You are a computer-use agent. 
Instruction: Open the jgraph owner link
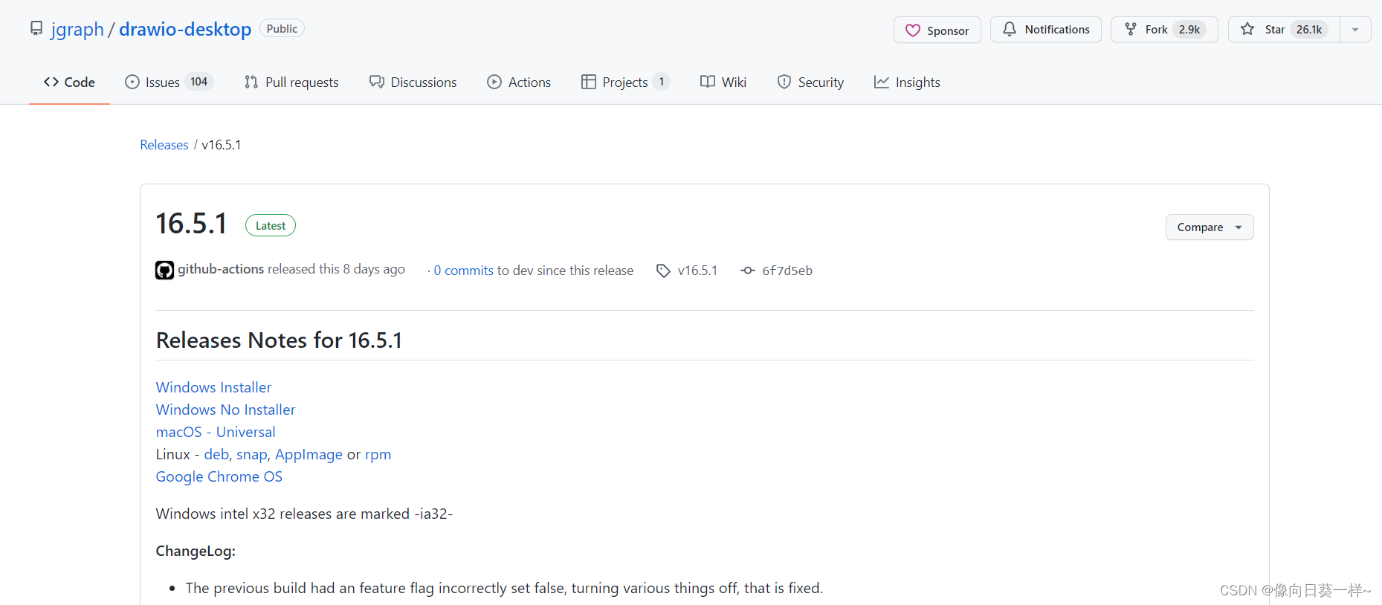tap(77, 29)
